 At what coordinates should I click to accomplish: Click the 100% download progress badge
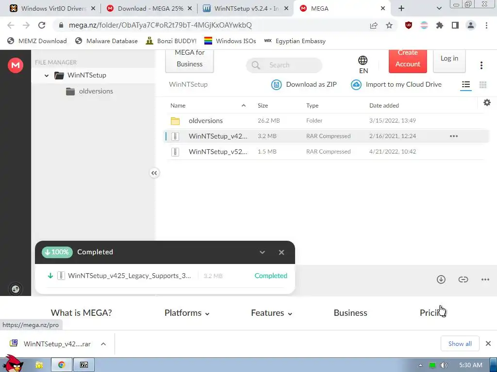coord(57,252)
